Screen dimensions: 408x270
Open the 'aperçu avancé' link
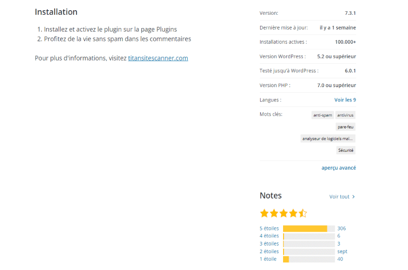tap(339, 168)
